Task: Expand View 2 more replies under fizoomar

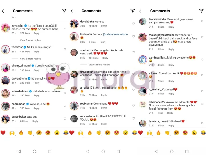Action: pyautogui.click(x=30, y=59)
